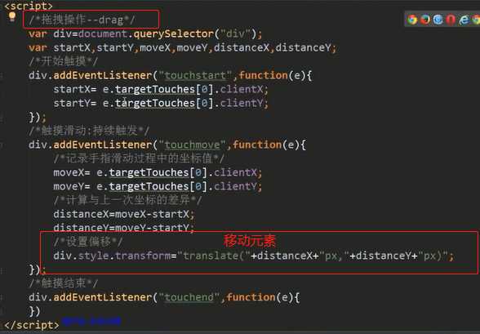This screenshot has width=480, height=334.
Task: Click the opening <script> tag
Action: 29,6
